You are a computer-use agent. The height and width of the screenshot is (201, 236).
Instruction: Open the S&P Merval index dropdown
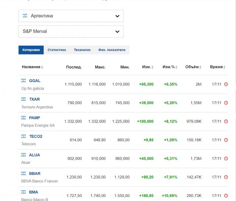click(71, 31)
